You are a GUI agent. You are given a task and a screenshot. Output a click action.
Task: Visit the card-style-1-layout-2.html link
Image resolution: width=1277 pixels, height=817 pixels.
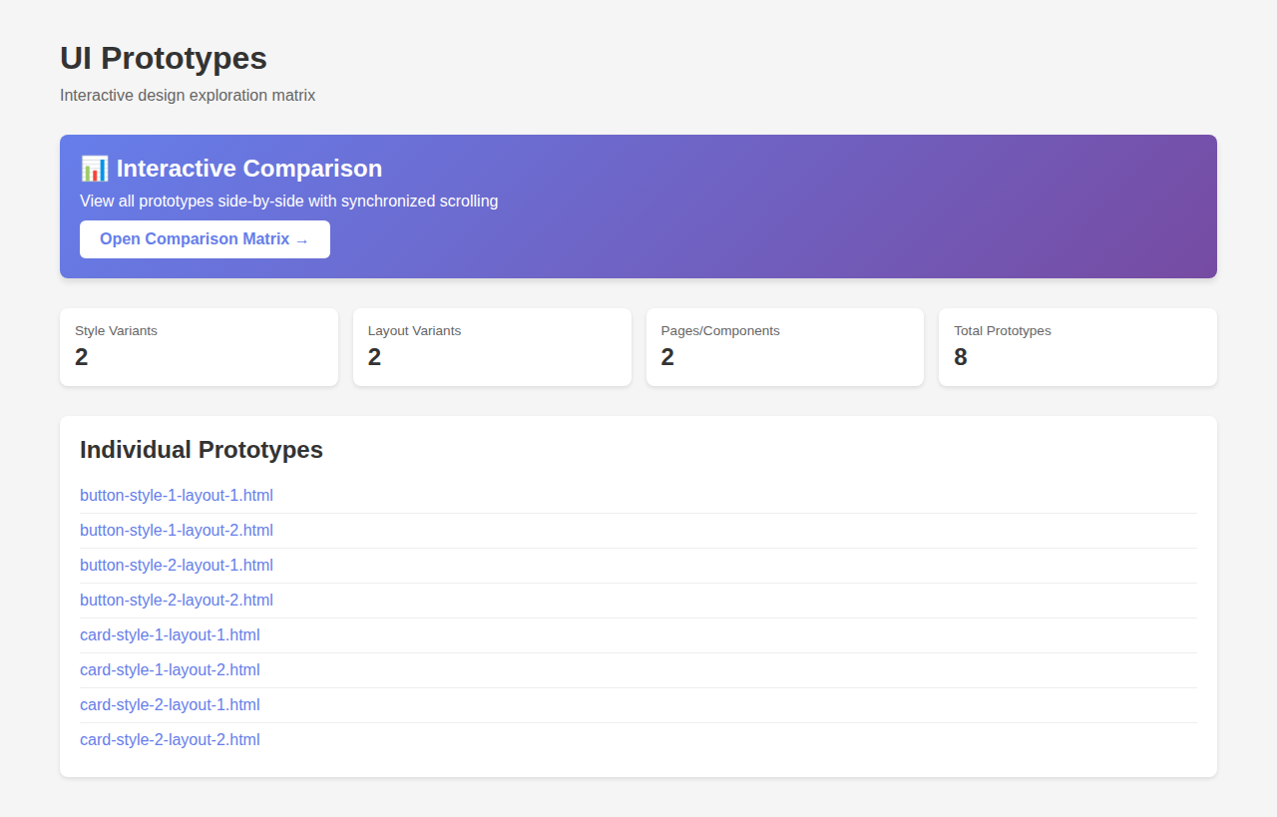(x=170, y=670)
